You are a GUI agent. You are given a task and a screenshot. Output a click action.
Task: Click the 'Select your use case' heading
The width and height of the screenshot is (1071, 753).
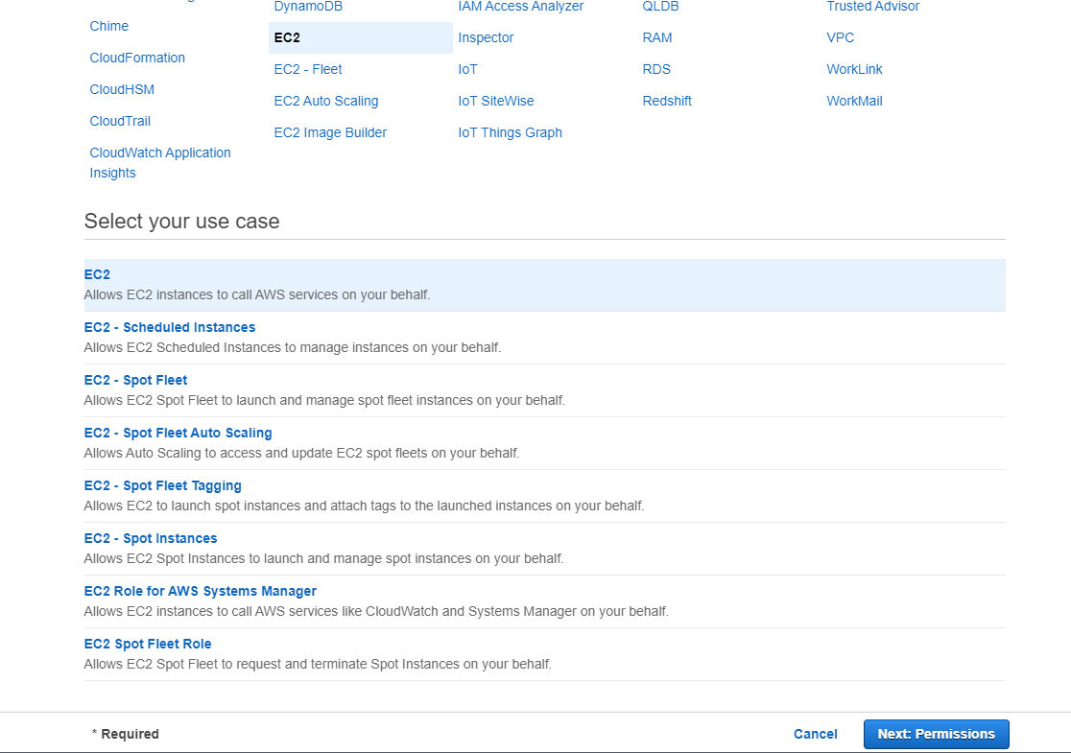[x=181, y=222]
